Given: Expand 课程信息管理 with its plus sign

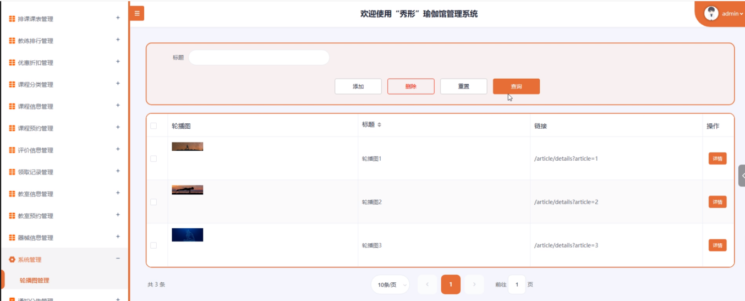Looking at the screenshot, I should tap(118, 106).
